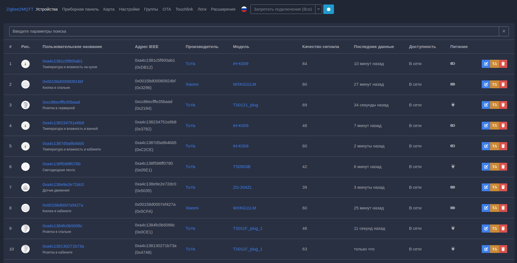Click the Zigbee2MQTT home link

coord(20,9)
